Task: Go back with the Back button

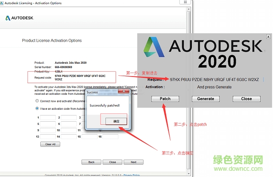Action: coord(91,162)
